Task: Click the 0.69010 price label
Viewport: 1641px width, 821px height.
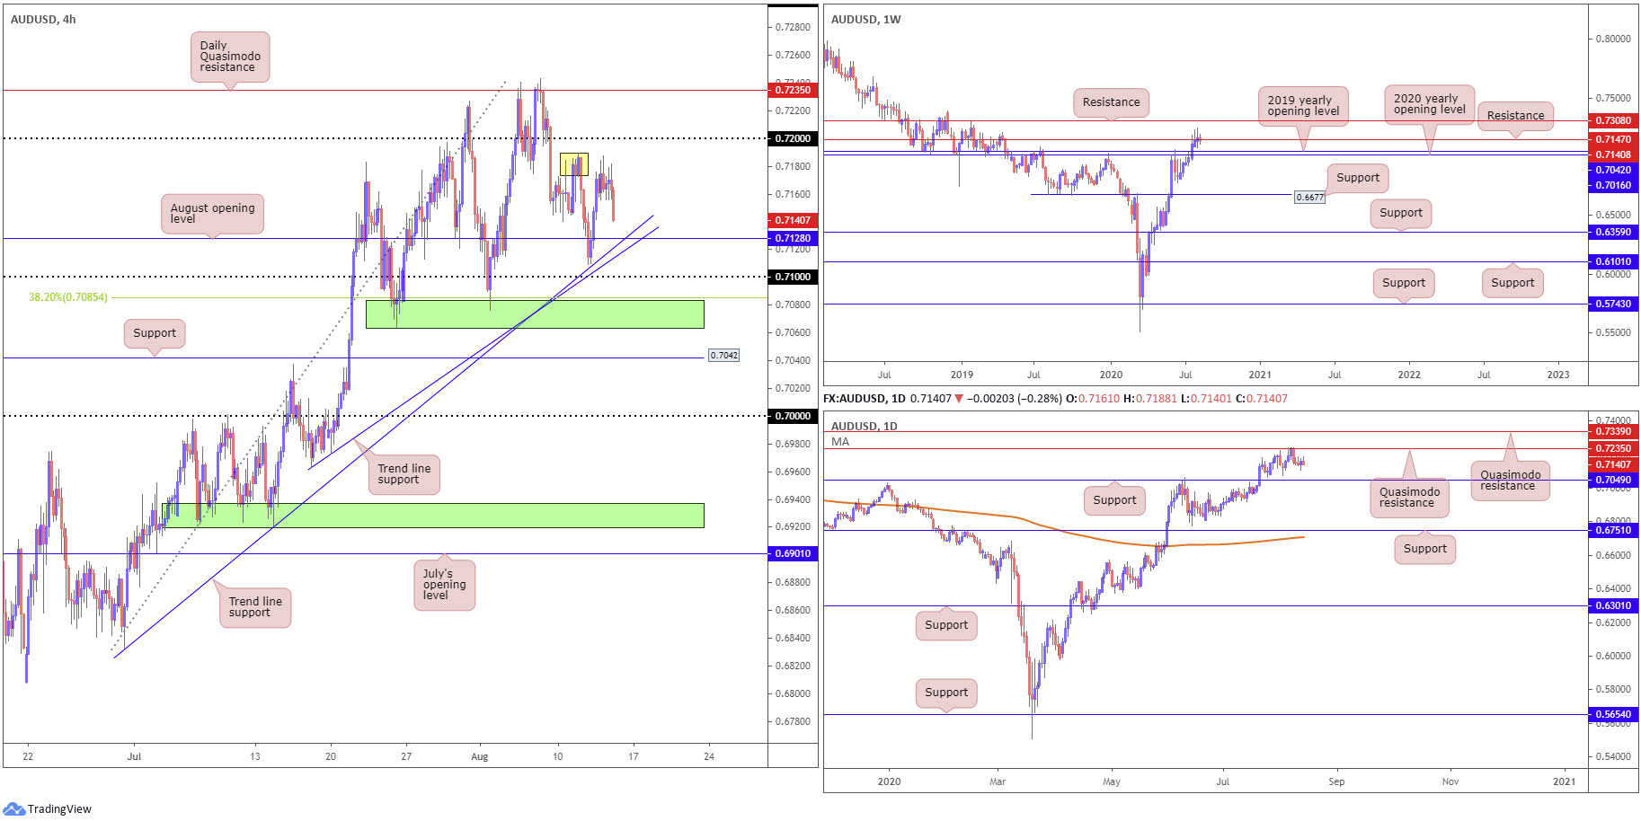Action: click(793, 553)
